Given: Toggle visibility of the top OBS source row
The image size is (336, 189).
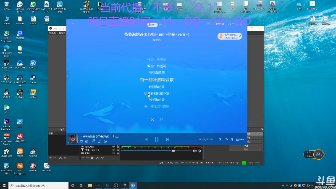Looking at the screenshot, I should point(114,147).
